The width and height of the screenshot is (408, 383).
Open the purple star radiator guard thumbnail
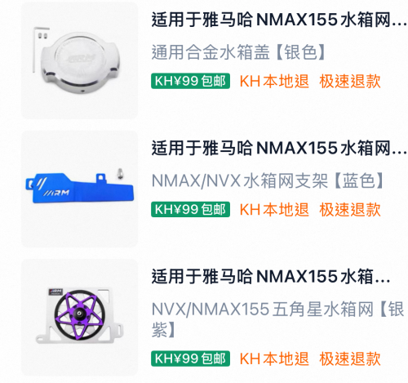(x=79, y=318)
